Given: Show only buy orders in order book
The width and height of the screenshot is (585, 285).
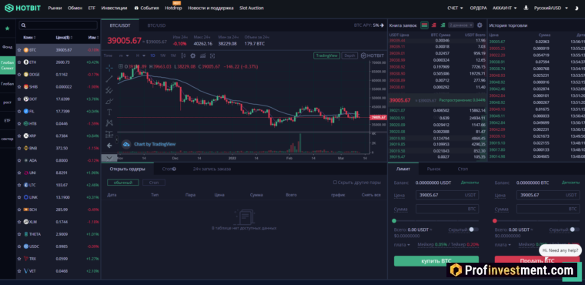Looking at the screenshot, I should click(443, 25).
